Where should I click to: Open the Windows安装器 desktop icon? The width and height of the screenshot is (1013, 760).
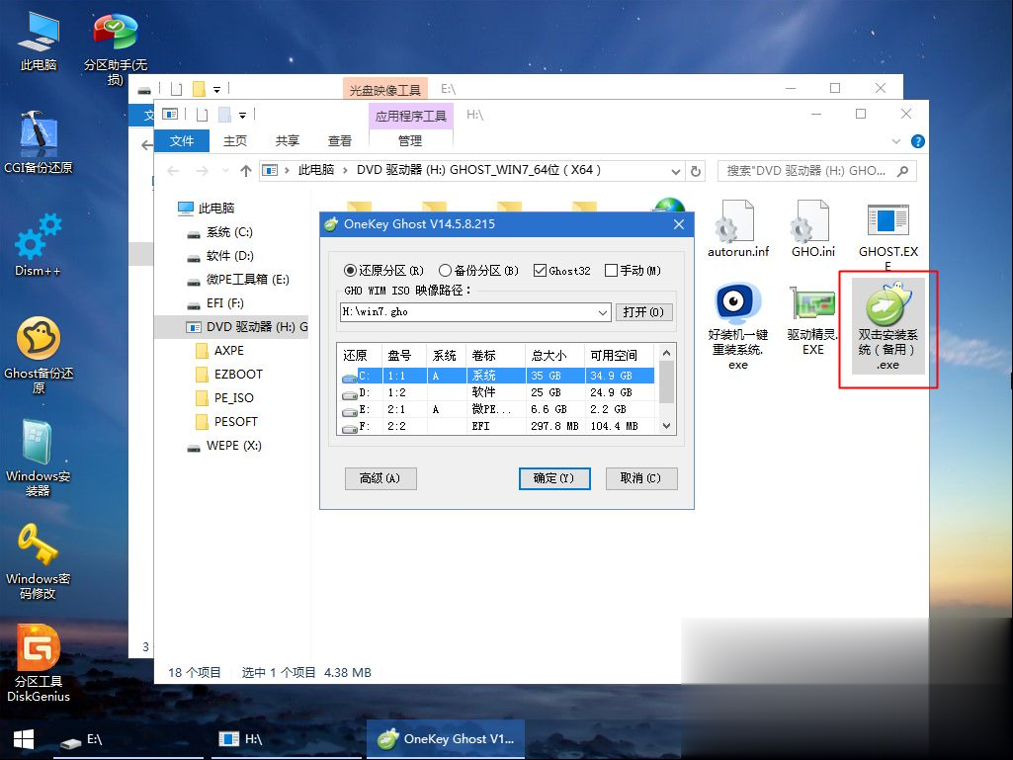click(38, 458)
